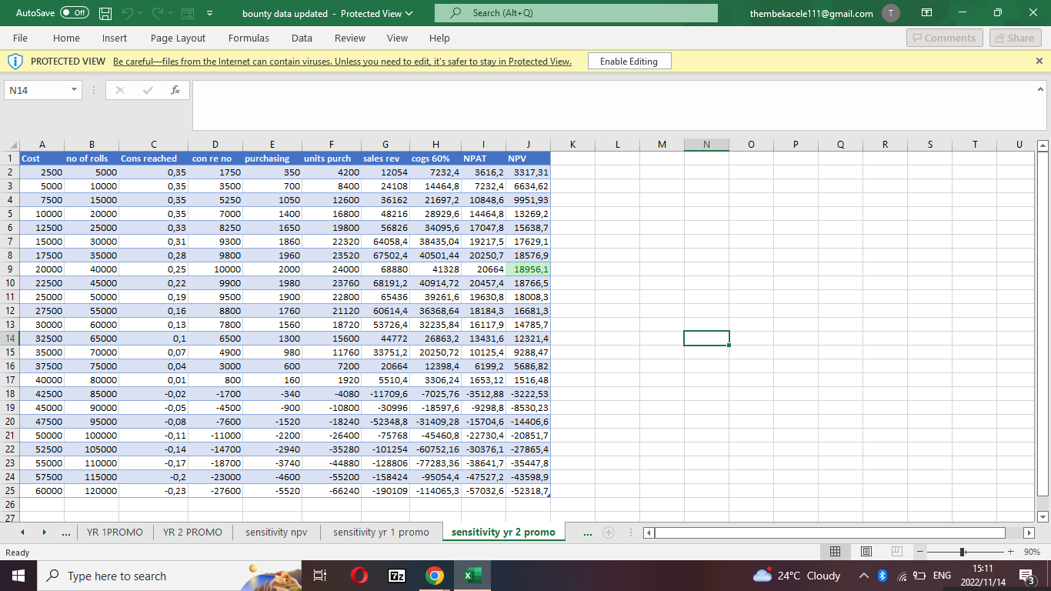Image resolution: width=1051 pixels, height=591 pixels.
Task: Click the 90% zoom level
Action: click(x=1033, y=553)
